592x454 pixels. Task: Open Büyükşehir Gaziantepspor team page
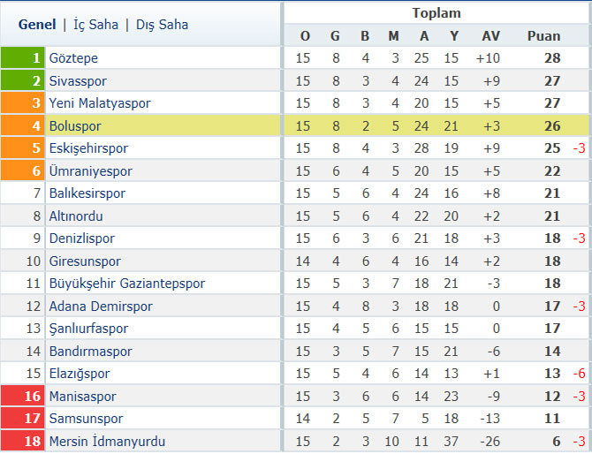[x=127, y=284]
